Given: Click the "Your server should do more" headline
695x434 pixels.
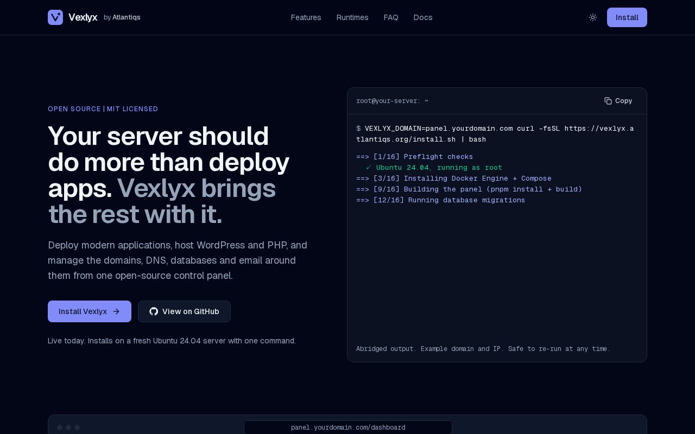Looking at the screenshot, I should tap(168, 175).
